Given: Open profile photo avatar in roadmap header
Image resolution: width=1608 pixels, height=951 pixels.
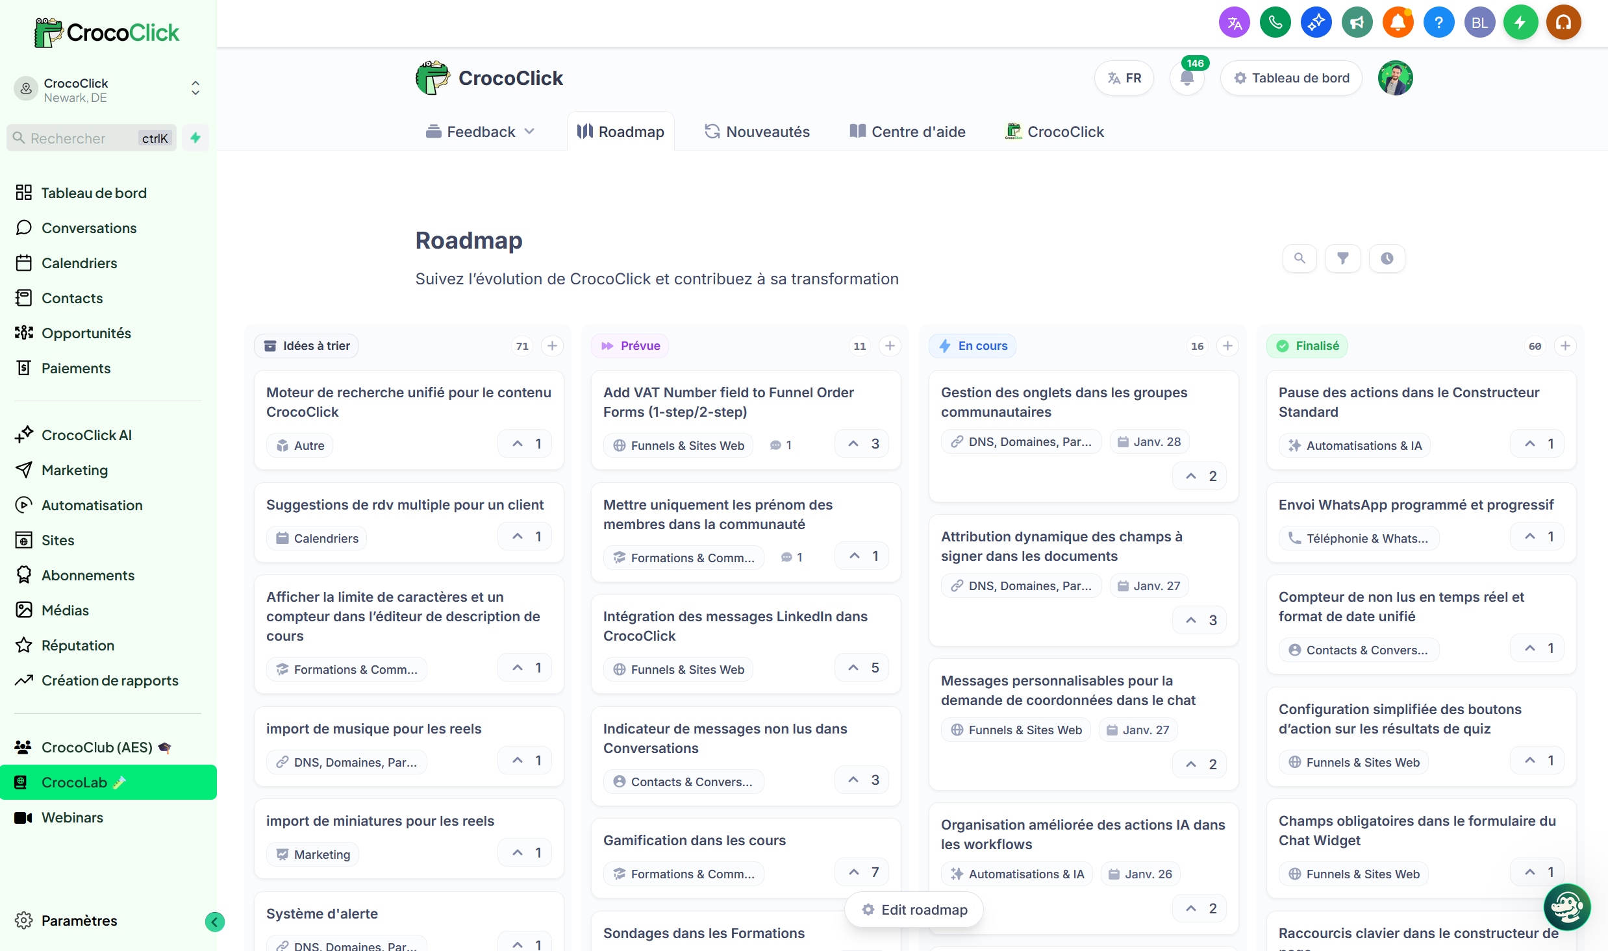Looking at the screenshot, I should pos(1395,78).
